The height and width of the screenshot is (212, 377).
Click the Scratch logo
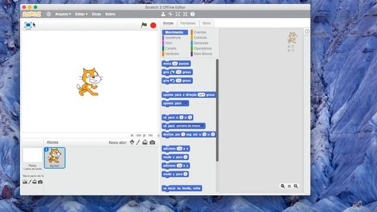(x=32, y=14)
